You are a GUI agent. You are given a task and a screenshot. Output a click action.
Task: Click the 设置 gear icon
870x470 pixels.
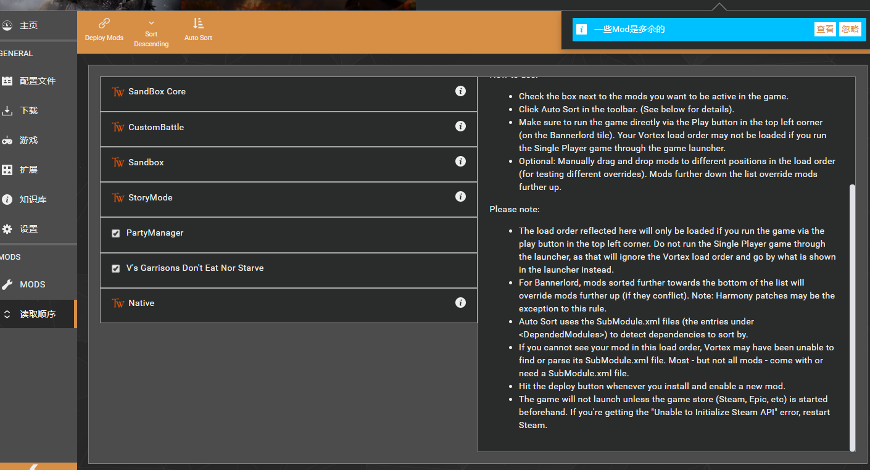tap(7, 229)
